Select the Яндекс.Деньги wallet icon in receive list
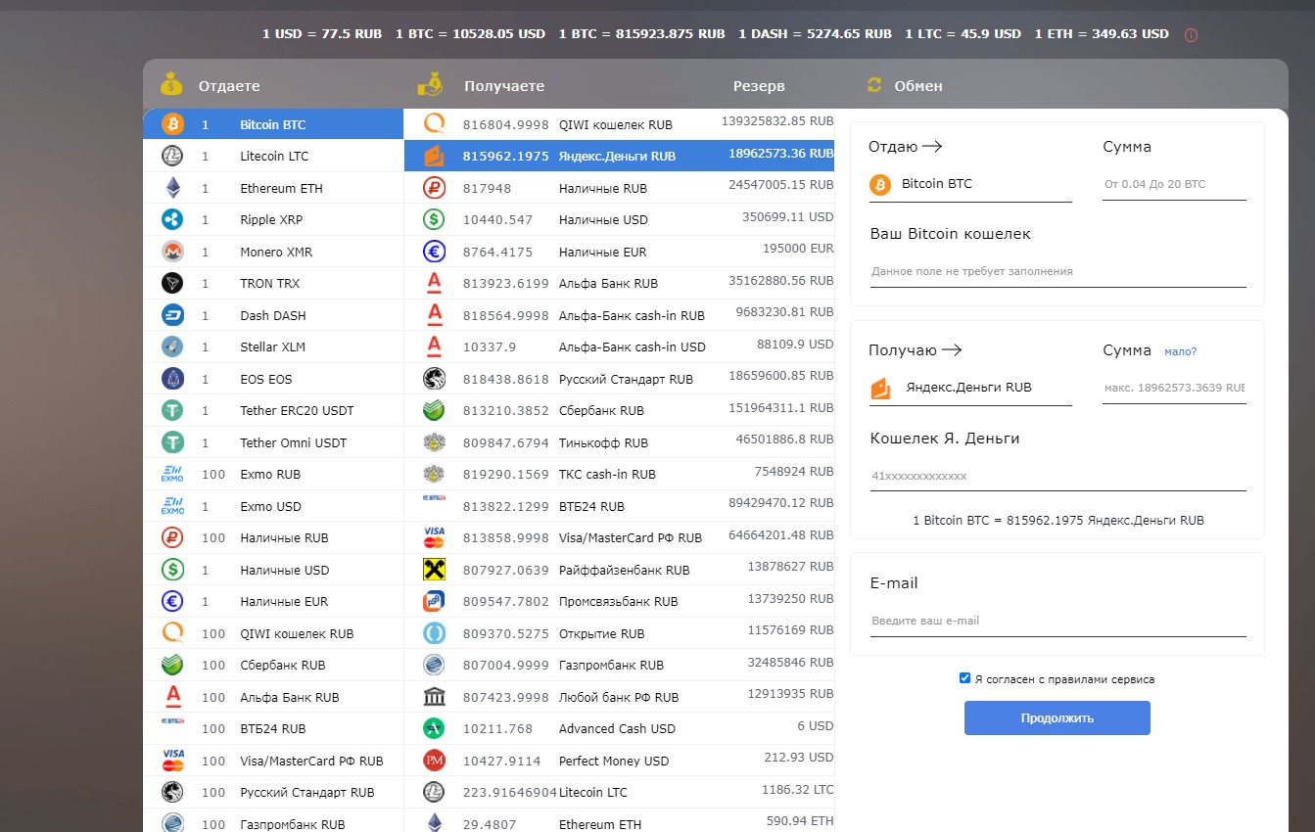 [x=435, y=156]
